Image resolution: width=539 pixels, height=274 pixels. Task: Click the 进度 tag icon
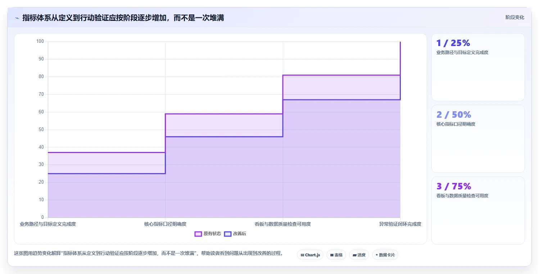(354, 255)
